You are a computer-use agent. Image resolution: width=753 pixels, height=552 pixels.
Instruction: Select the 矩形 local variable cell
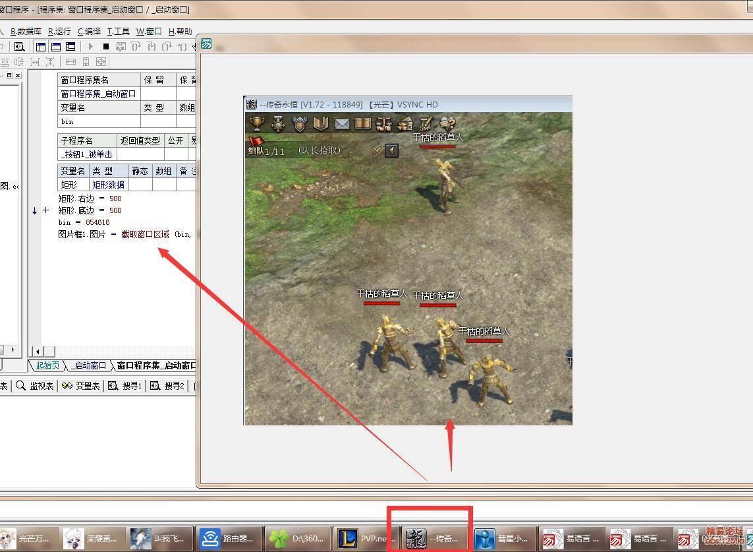(73, 185)
